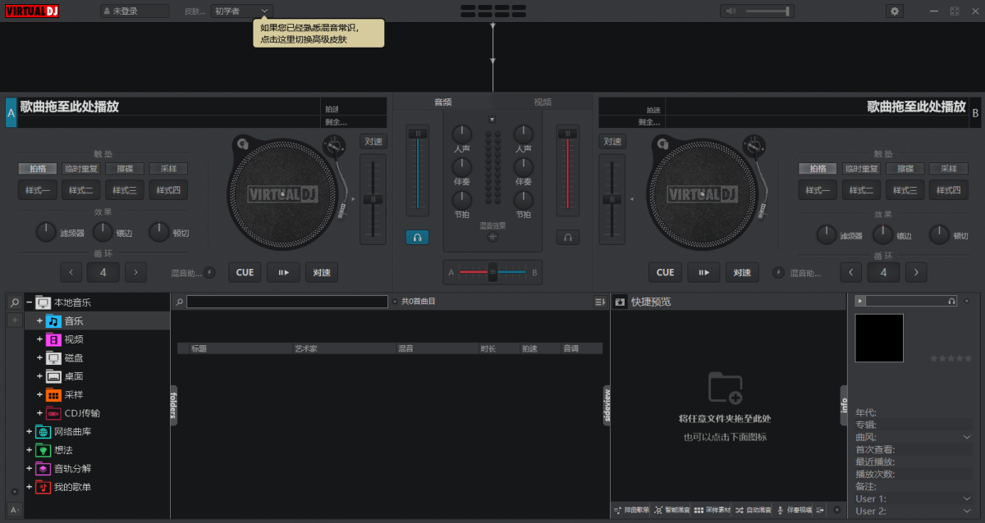985x523 pixels.
Task: Activate 自动混音 automix mode
Action: [759, 510]
